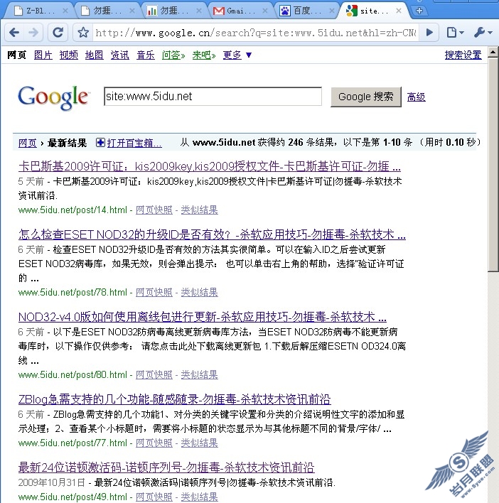Image resolution: width=499 pixels, height=503 pixels.
Task: Close the active site... tab
Action: (399, 11)
